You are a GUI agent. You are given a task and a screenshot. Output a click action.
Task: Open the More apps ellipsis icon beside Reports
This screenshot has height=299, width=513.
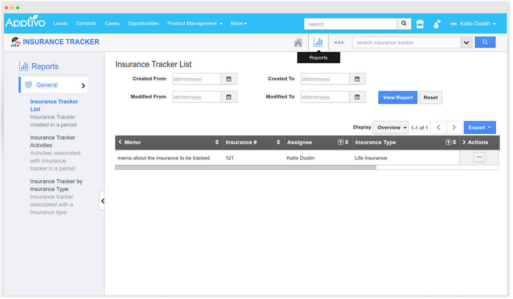(x=339, y=42)
